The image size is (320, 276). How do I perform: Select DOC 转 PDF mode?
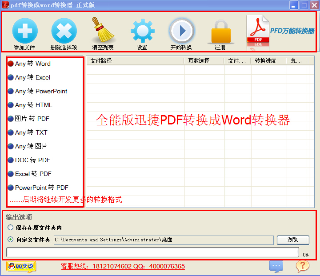(x=29, y=160)
